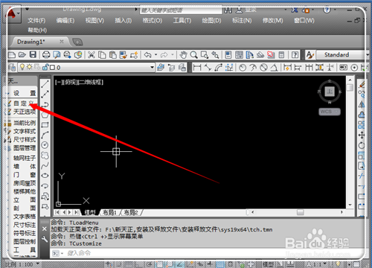
Task: Open the 绘图(D) menu
Action: tap(211, 21)
